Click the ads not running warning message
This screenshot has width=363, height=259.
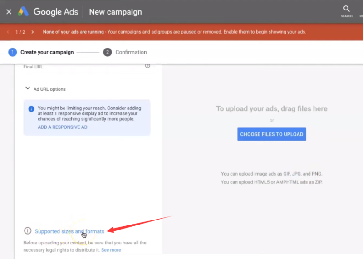coord(174,32)
